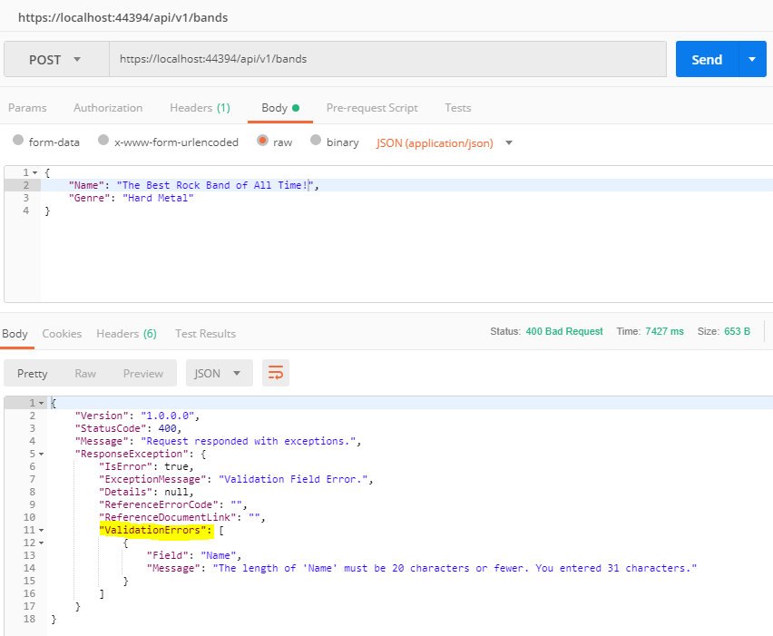Select the raw body radio button

[262, 141]
